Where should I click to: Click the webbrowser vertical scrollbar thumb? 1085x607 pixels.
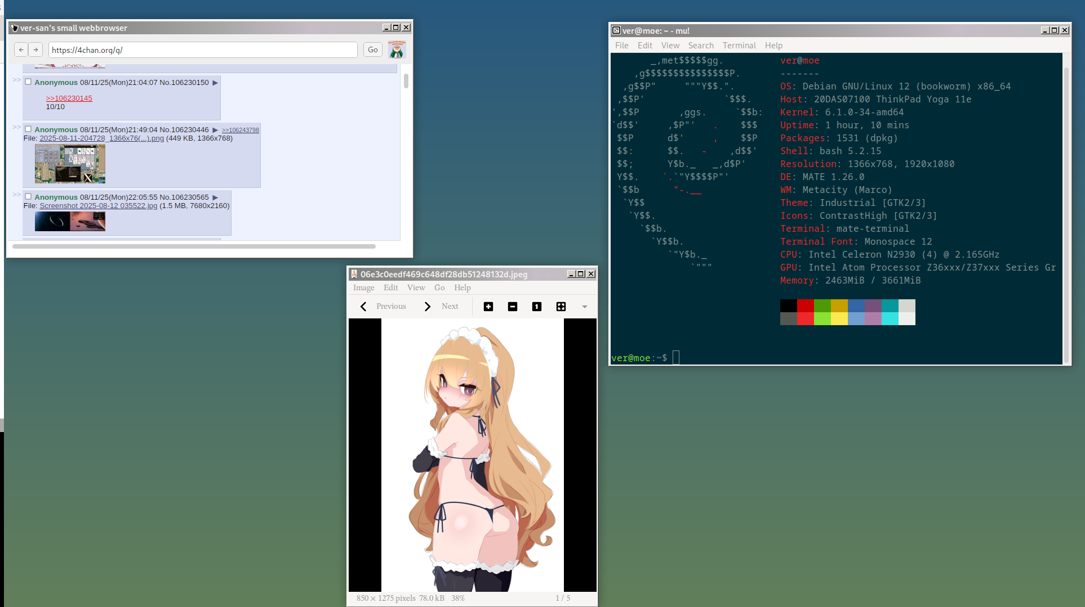click(x=406, y=81)
